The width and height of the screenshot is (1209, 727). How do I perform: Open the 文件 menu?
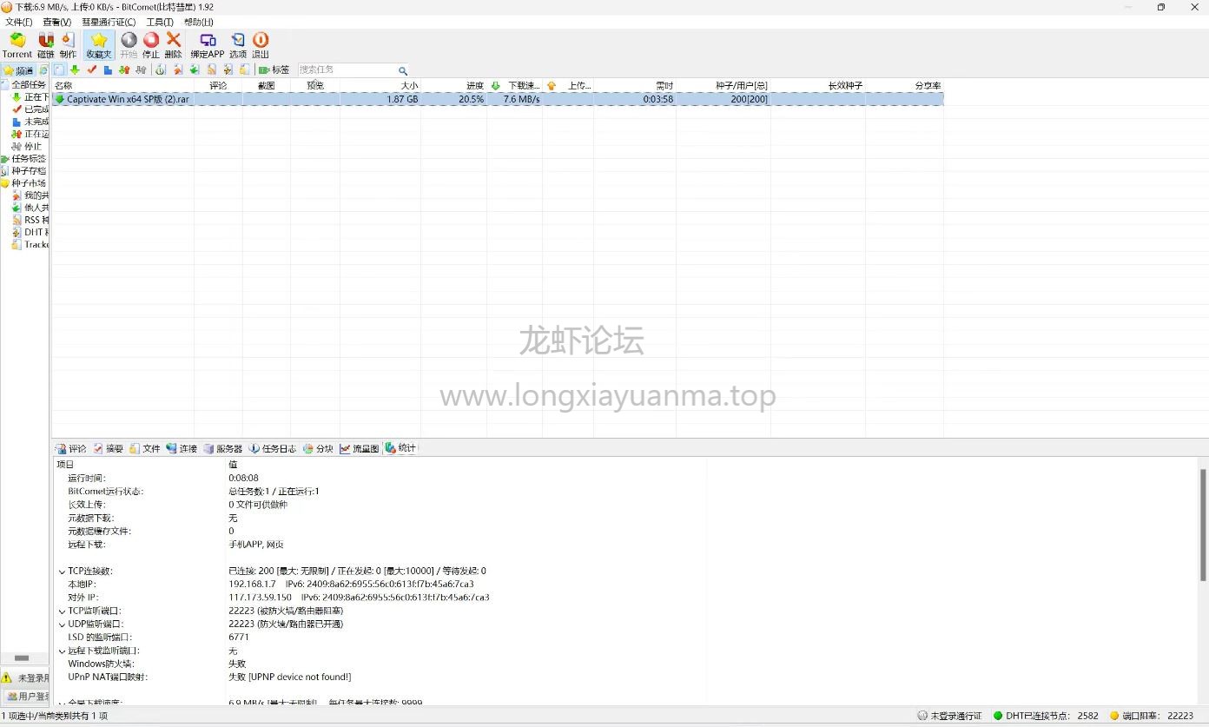click(x=18, y=22)
